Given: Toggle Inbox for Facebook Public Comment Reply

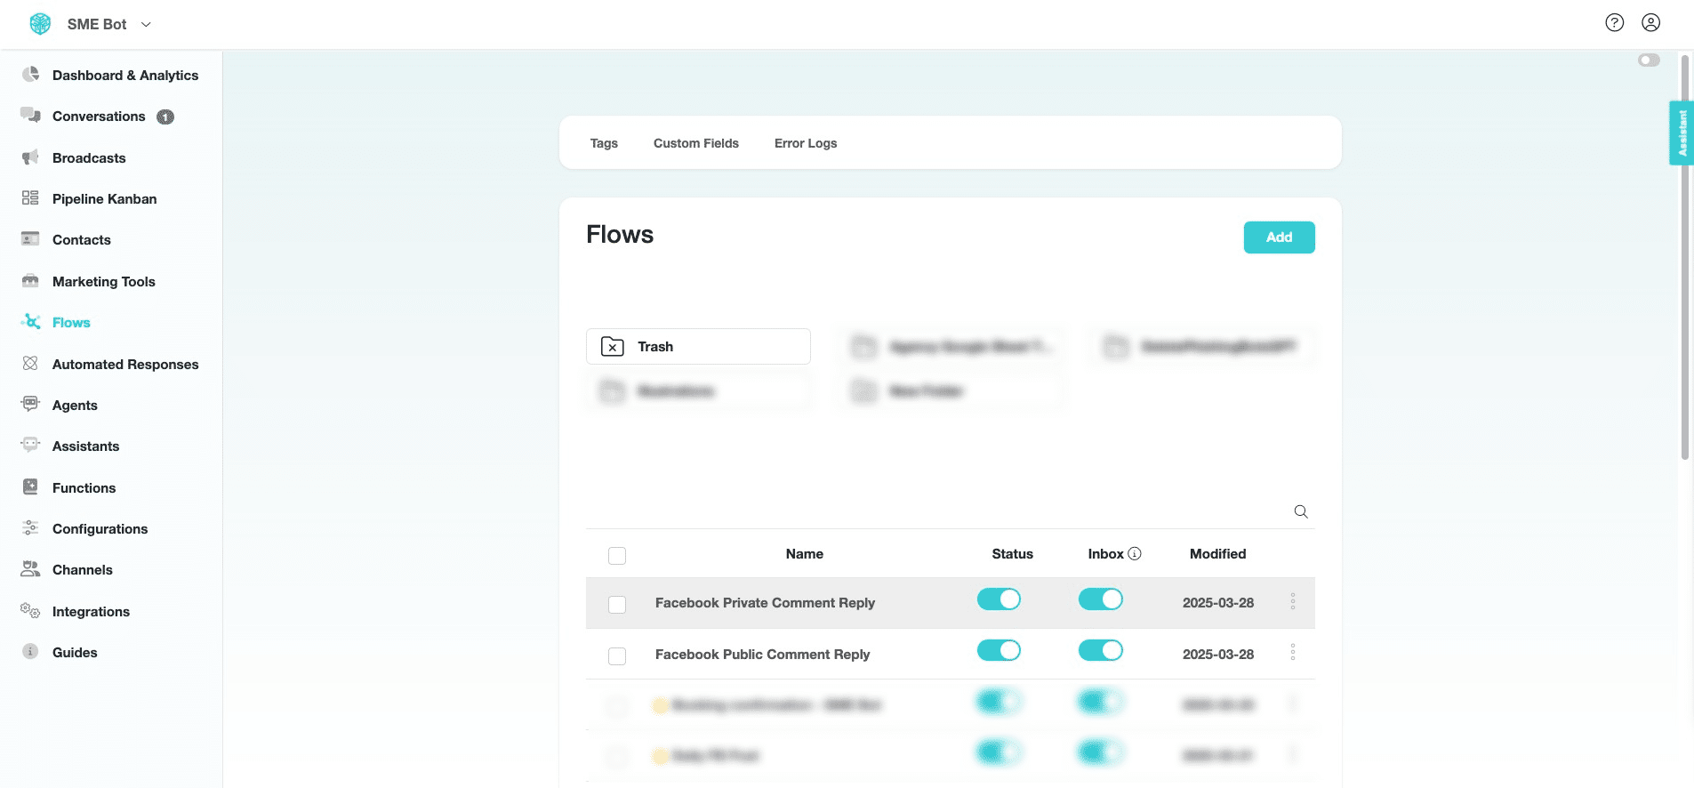Looking at the screenshot, I should (x=1101, y=651).
